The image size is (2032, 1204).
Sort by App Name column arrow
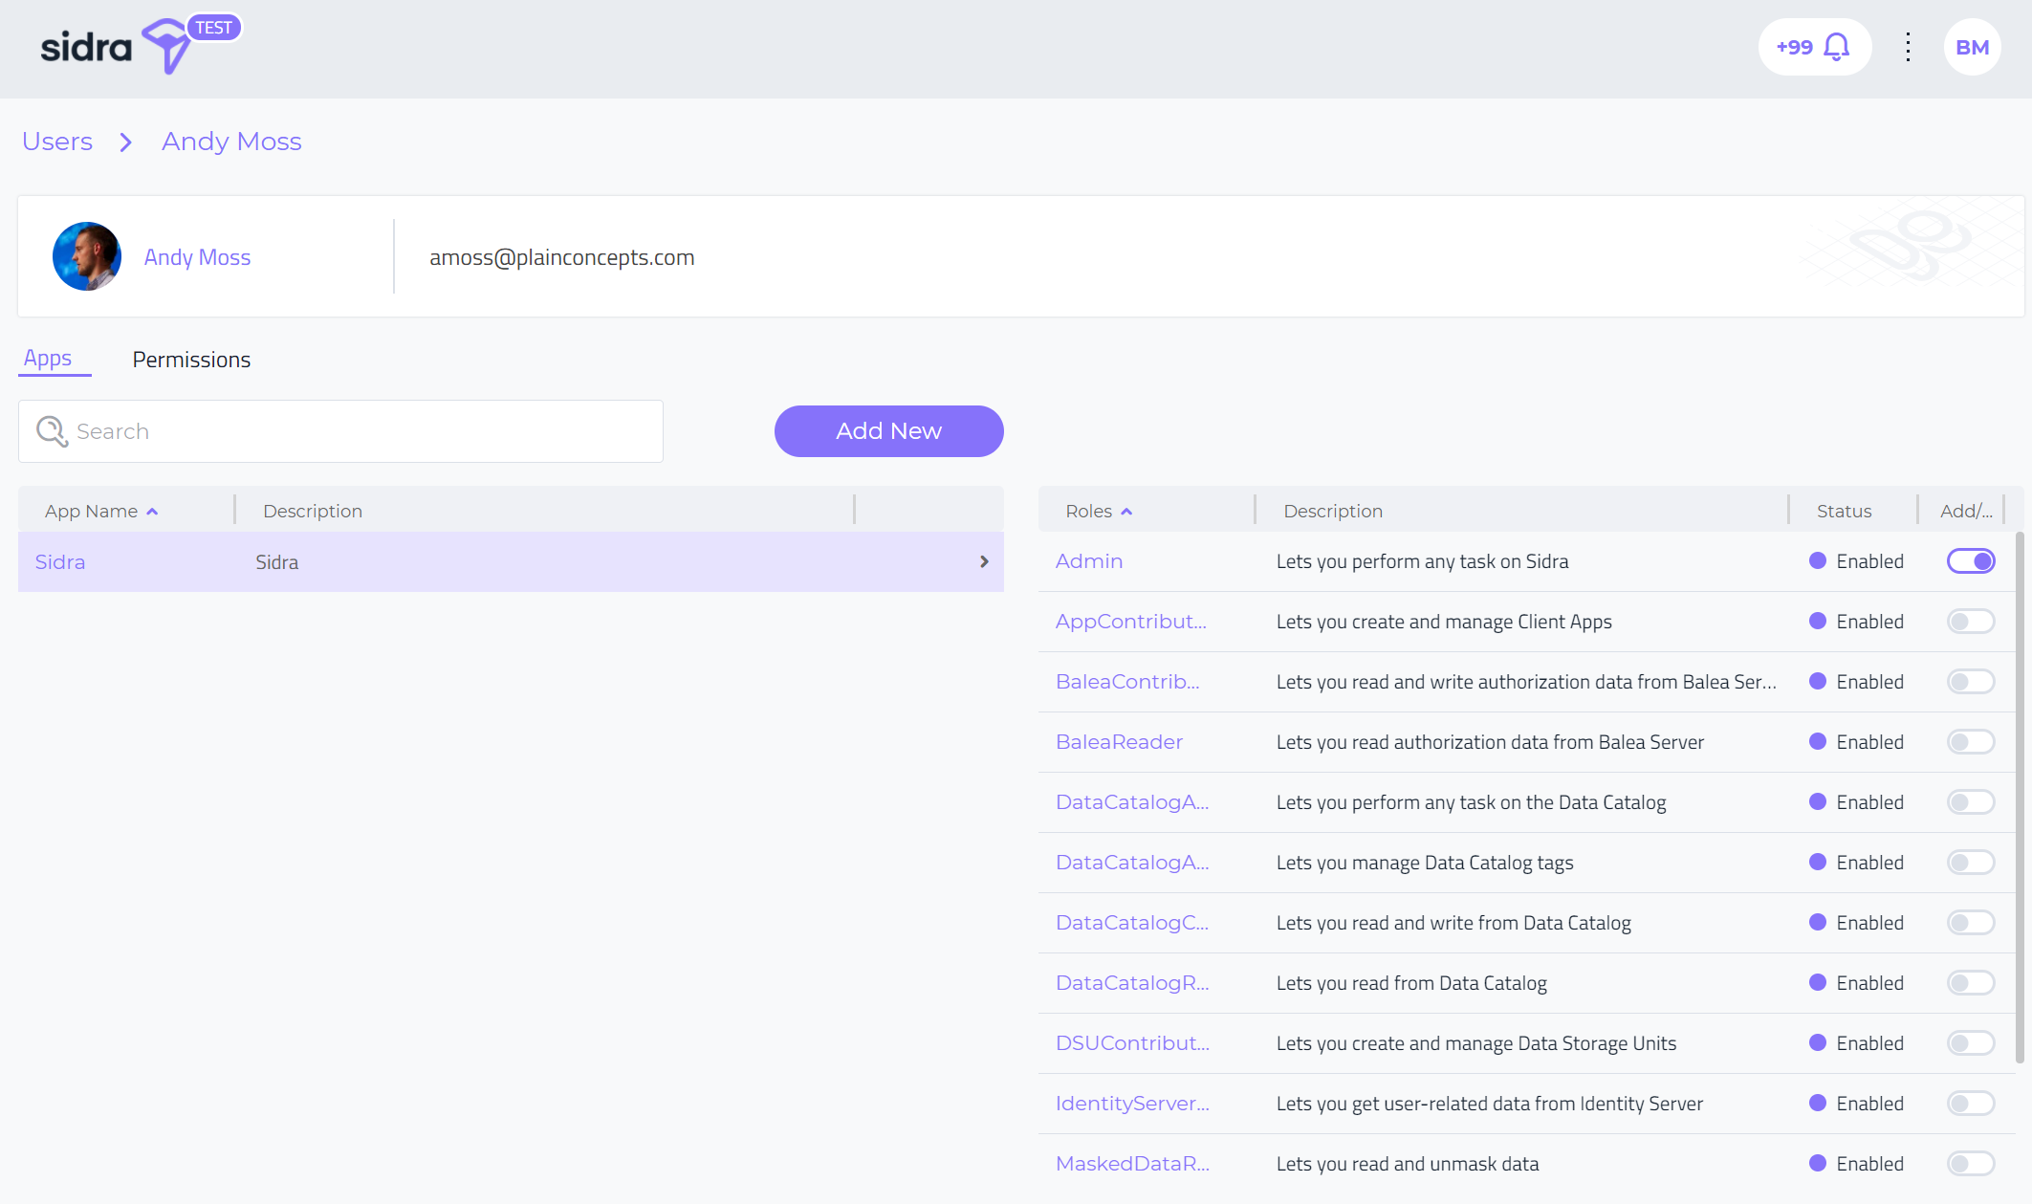[x=152, y=512]
